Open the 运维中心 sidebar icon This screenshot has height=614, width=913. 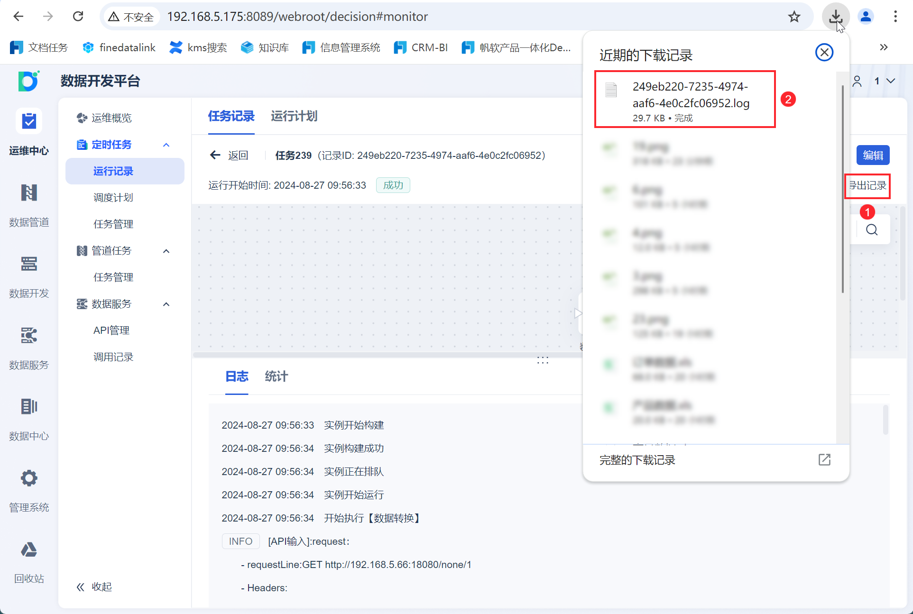[x=29, y=121]
